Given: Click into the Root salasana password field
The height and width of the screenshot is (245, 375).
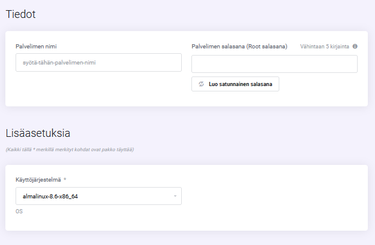Looking at the screenshot, I should (x=274, y=64).
